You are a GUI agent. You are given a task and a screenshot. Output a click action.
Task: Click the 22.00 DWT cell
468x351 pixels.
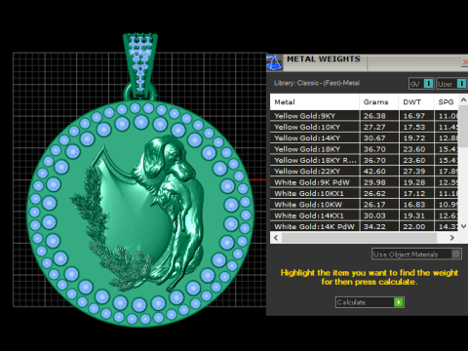coord(416,226)
